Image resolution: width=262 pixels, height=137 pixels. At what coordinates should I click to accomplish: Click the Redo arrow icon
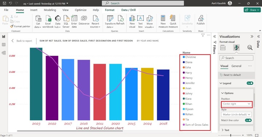coord(16,3)
